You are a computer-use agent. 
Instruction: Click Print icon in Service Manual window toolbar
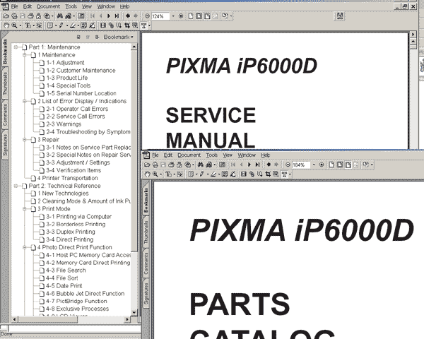coord(30,16)
